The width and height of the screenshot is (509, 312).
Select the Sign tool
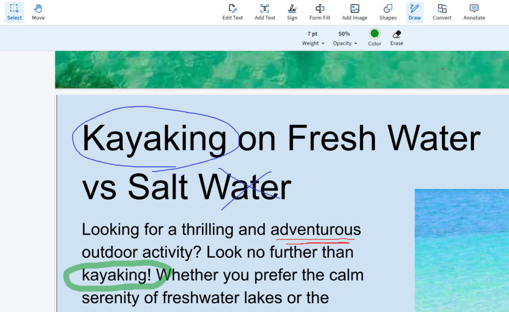tap(292, 12)
